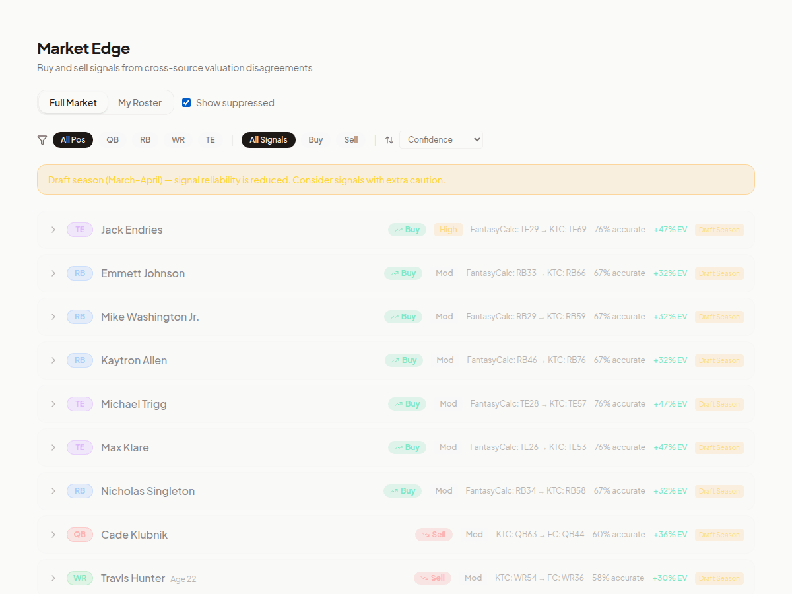
Task: Click the sort arrows icon beside Confidence
Action: [389, 139]
